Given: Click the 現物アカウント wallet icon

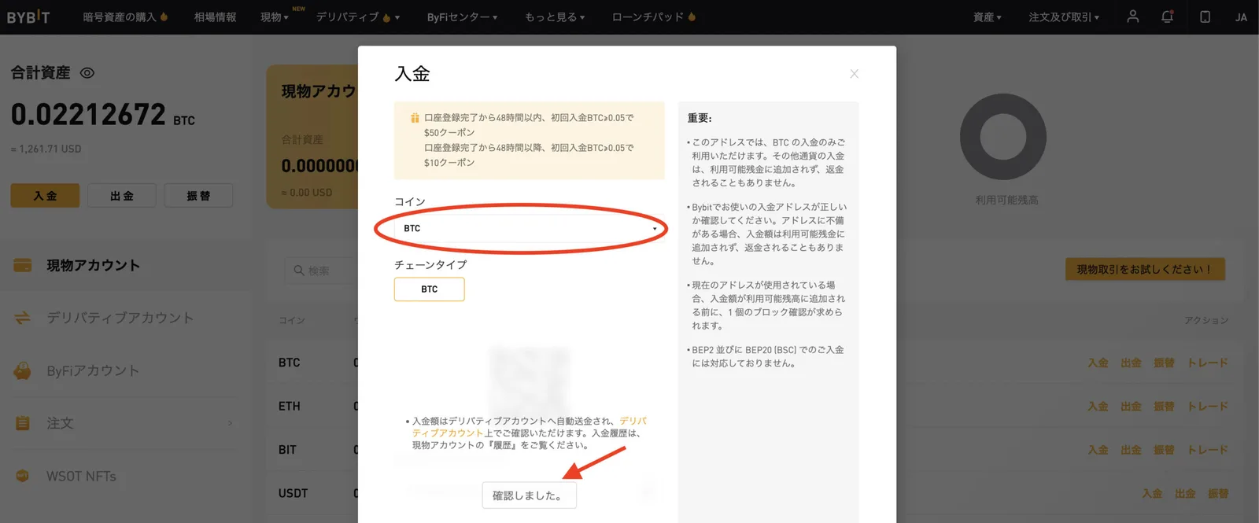Looking at the screenshot, I should point(23,265).
